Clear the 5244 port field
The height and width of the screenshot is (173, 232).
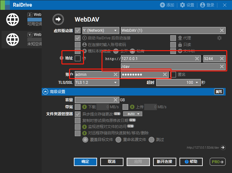pyautogui.click(x=221, y=59)
